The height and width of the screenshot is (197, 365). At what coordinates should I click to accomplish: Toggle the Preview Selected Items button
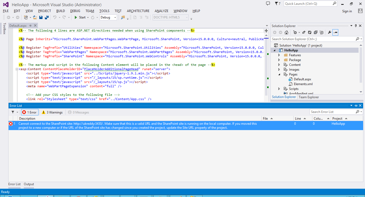[x=335, y=32]
